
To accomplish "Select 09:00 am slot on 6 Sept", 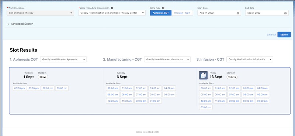I will [169, 95].
